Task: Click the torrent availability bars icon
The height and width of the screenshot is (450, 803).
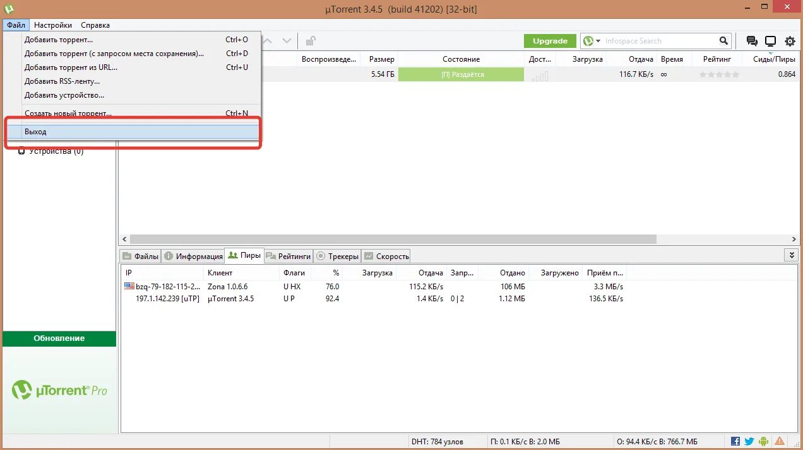Action: (540, 76)
